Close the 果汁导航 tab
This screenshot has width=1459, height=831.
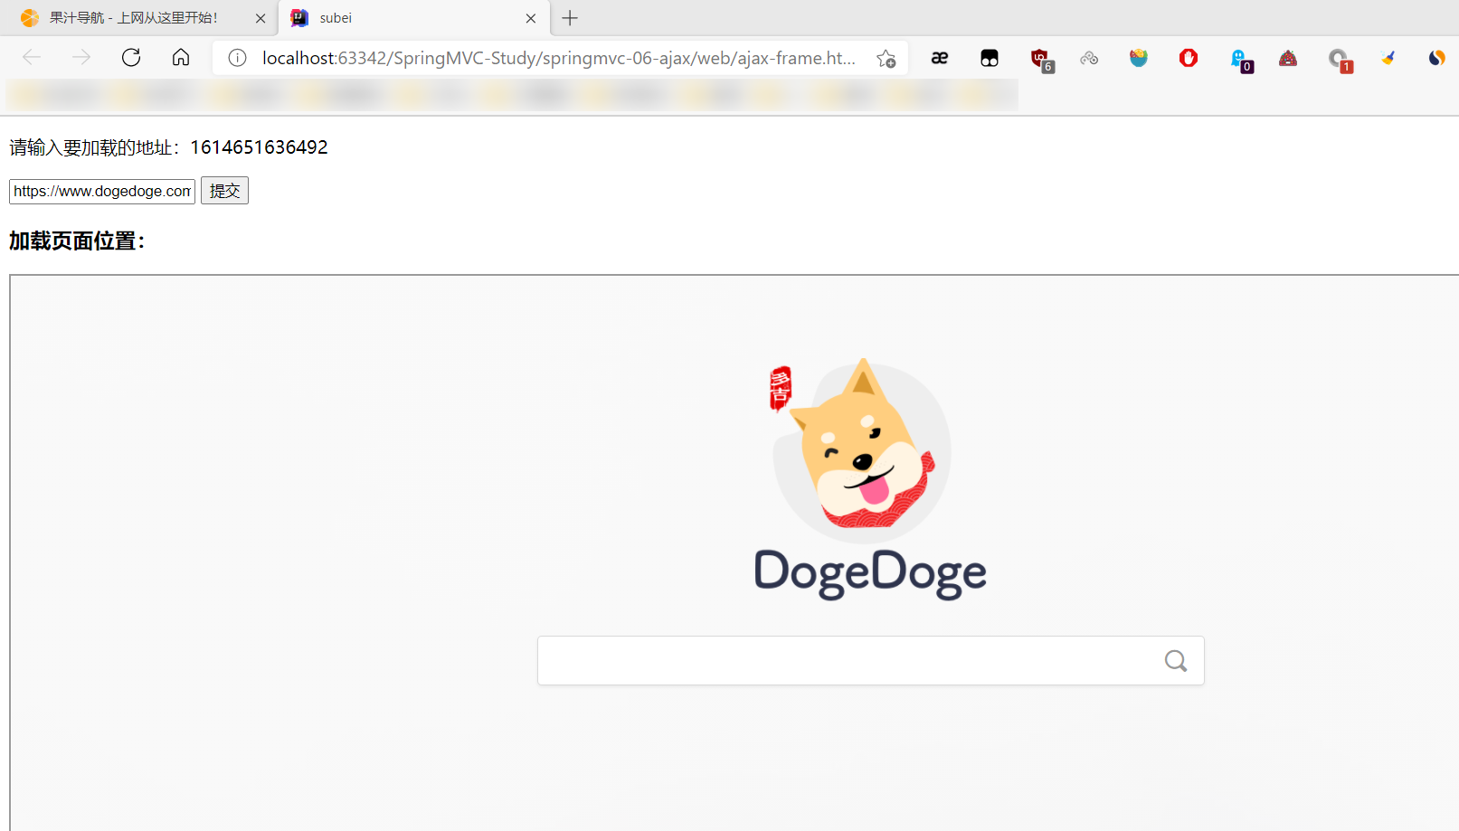(261, 18)
